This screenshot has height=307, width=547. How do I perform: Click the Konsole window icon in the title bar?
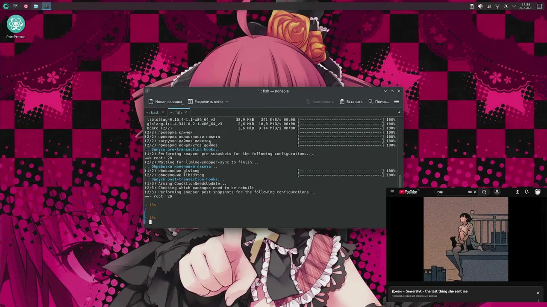148,91
